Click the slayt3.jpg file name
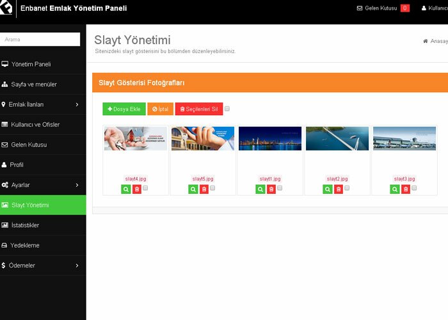The width and height of the screenshot is (448, 320). click(404, 179)
